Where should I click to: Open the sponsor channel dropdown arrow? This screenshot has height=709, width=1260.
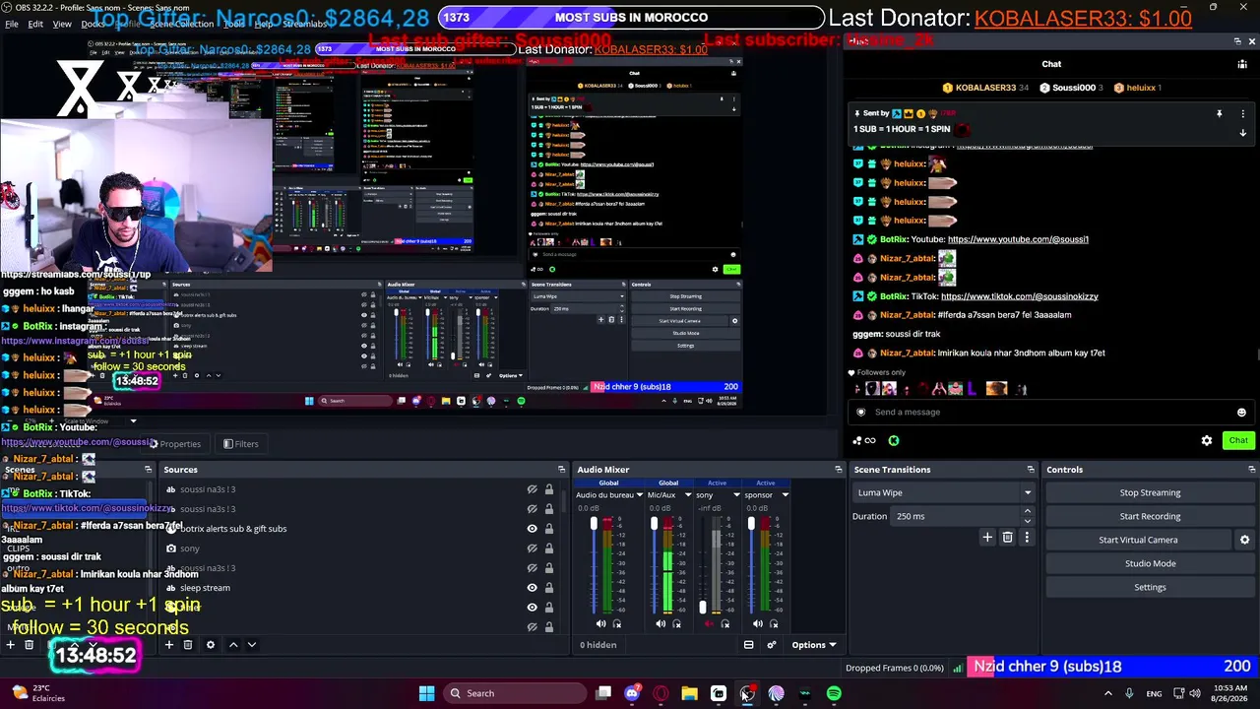tap(785, 495)
